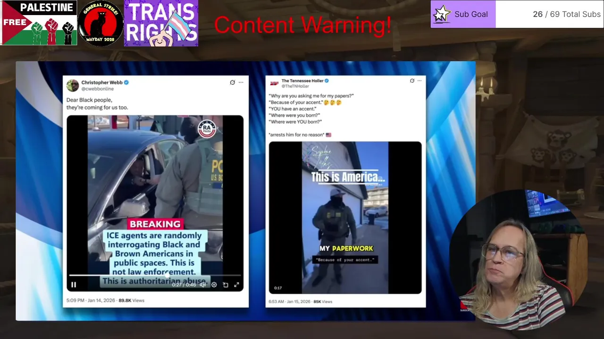The image size is (604, 339).
Task: Click "they're coming for us too." text
Action: (97, 107)
